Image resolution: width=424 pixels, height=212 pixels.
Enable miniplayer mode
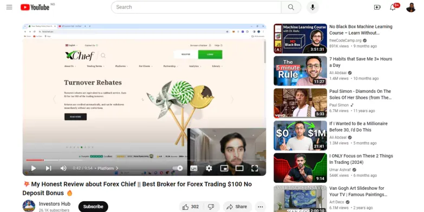224,168
